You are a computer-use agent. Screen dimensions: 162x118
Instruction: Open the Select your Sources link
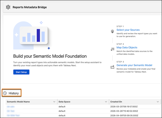(128, 30)
